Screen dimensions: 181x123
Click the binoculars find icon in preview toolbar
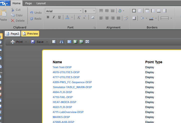pos(61,42)
